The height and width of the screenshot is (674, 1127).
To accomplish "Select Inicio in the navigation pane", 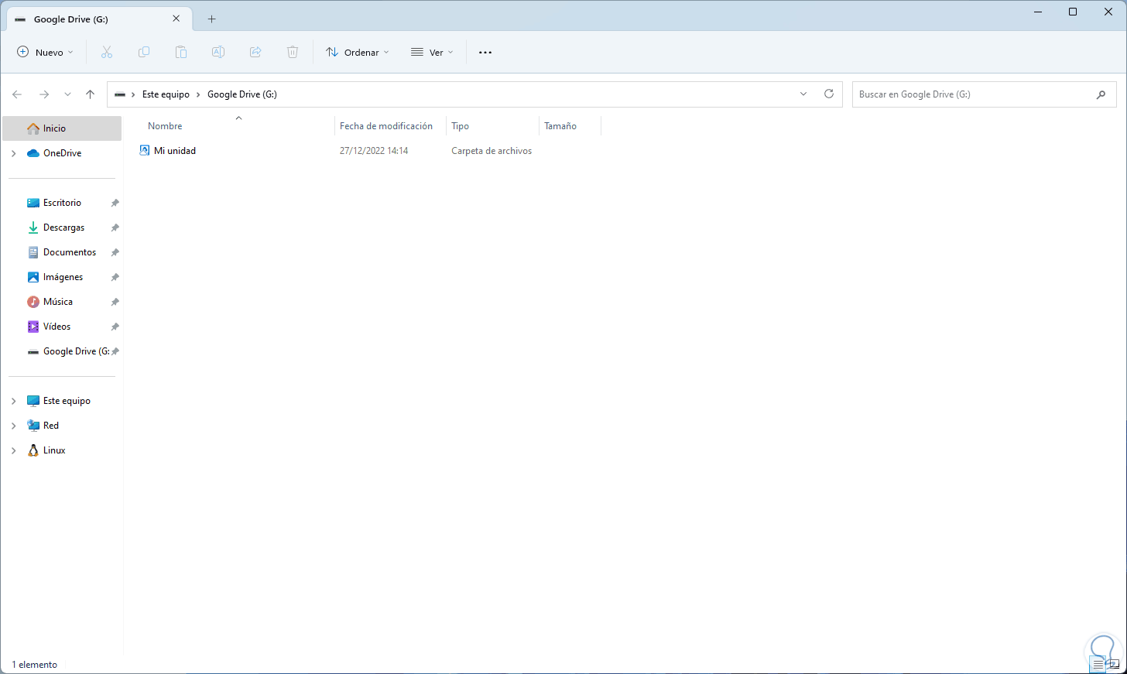I will tap(62, 128).
